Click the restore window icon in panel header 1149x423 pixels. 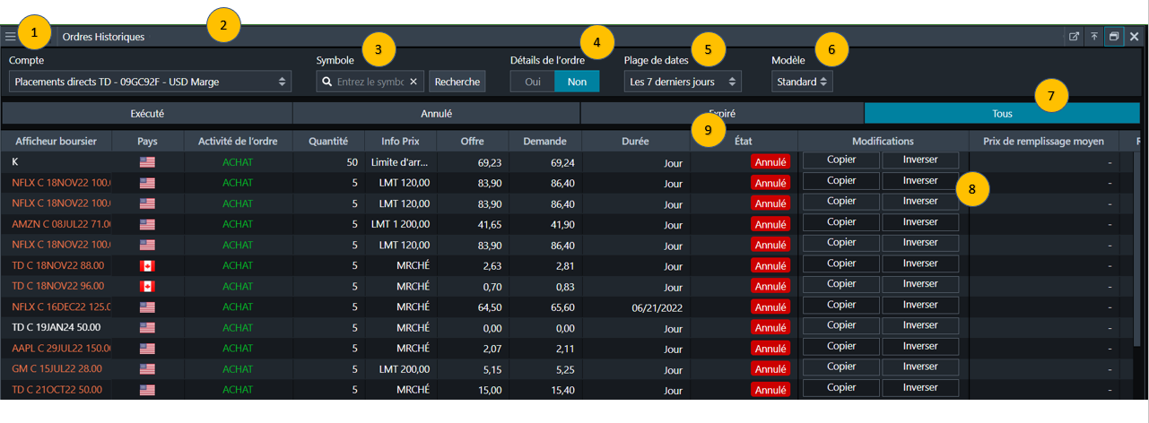[x=1114, y=37]
